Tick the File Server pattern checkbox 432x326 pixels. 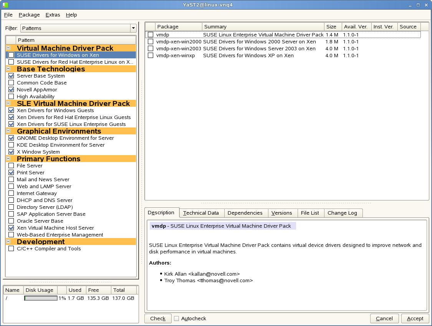(x=11, y=166)
